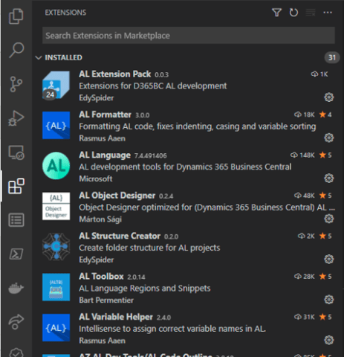Click the 148K download count
The image size is (344, 357).
pos(302,155)
